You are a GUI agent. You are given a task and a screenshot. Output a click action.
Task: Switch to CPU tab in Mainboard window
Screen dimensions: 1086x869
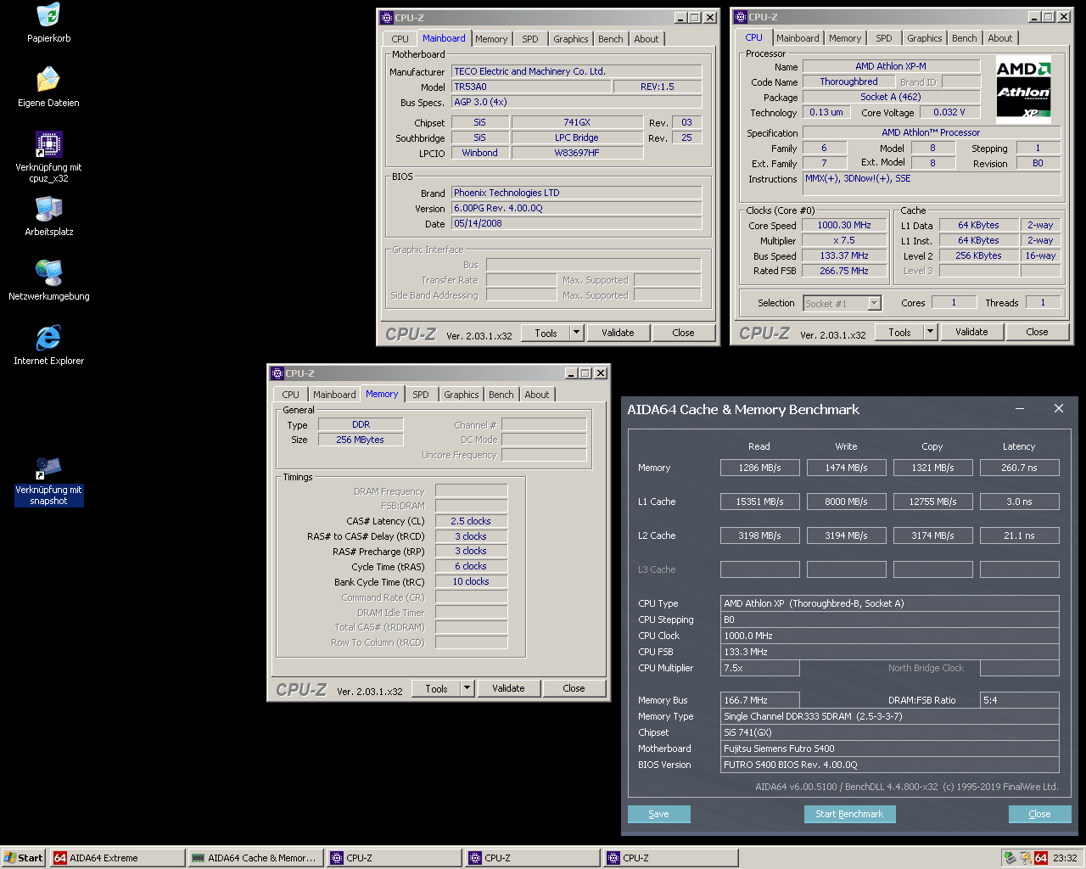[x=400, y=39]
